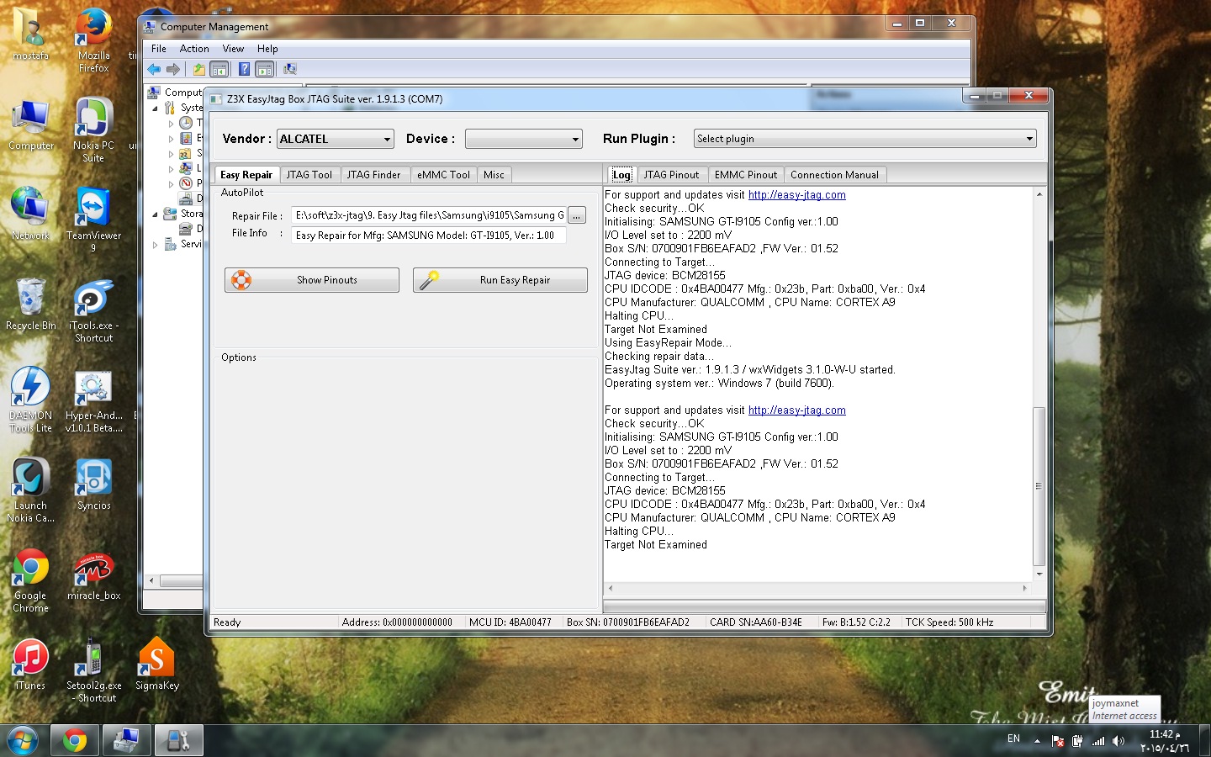Collapse the Storage tree node
1211x757 pixels.
click(155, 214)
